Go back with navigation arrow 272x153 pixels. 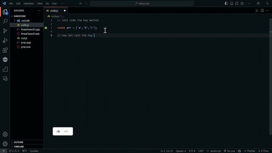click(x=81, y=3)
